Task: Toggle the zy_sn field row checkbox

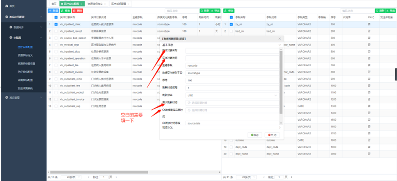Action: point(231,24)
